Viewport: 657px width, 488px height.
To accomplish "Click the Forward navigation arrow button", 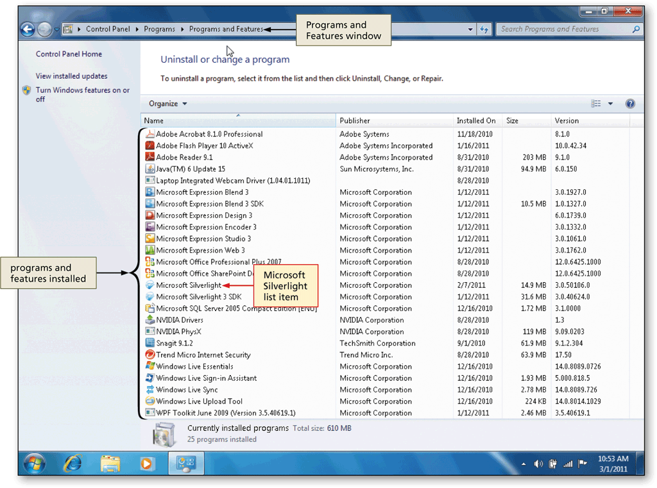I will (44, 29).
